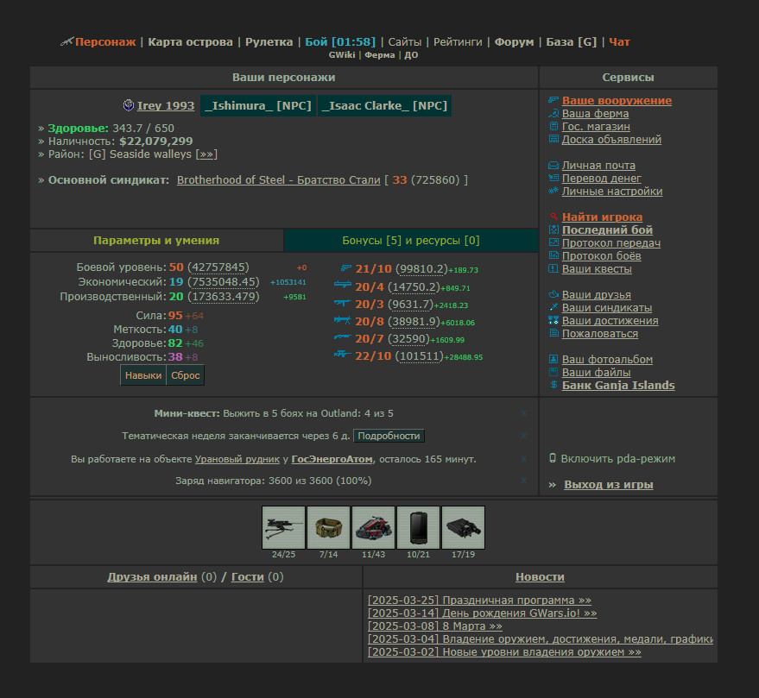Screen dimensions: 759x698
Task: Click the Сброс button
Action: [186, 375]
